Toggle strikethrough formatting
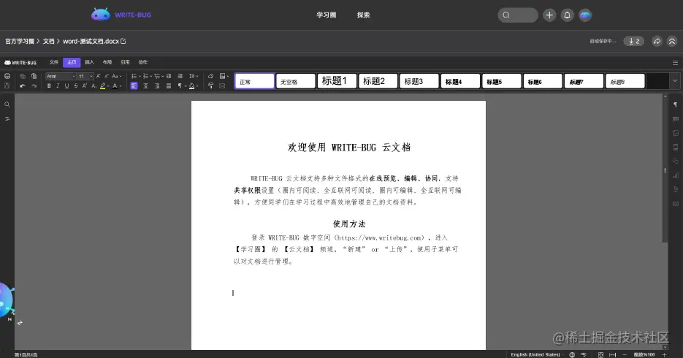This screenshot has height=358, width=683. (76, 85)
